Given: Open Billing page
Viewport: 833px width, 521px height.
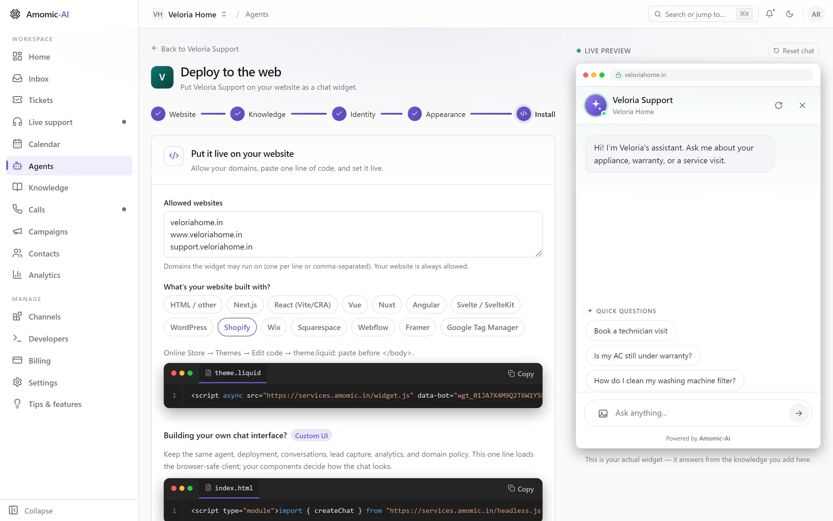Looking at the screenshot, I should (69, 361).
